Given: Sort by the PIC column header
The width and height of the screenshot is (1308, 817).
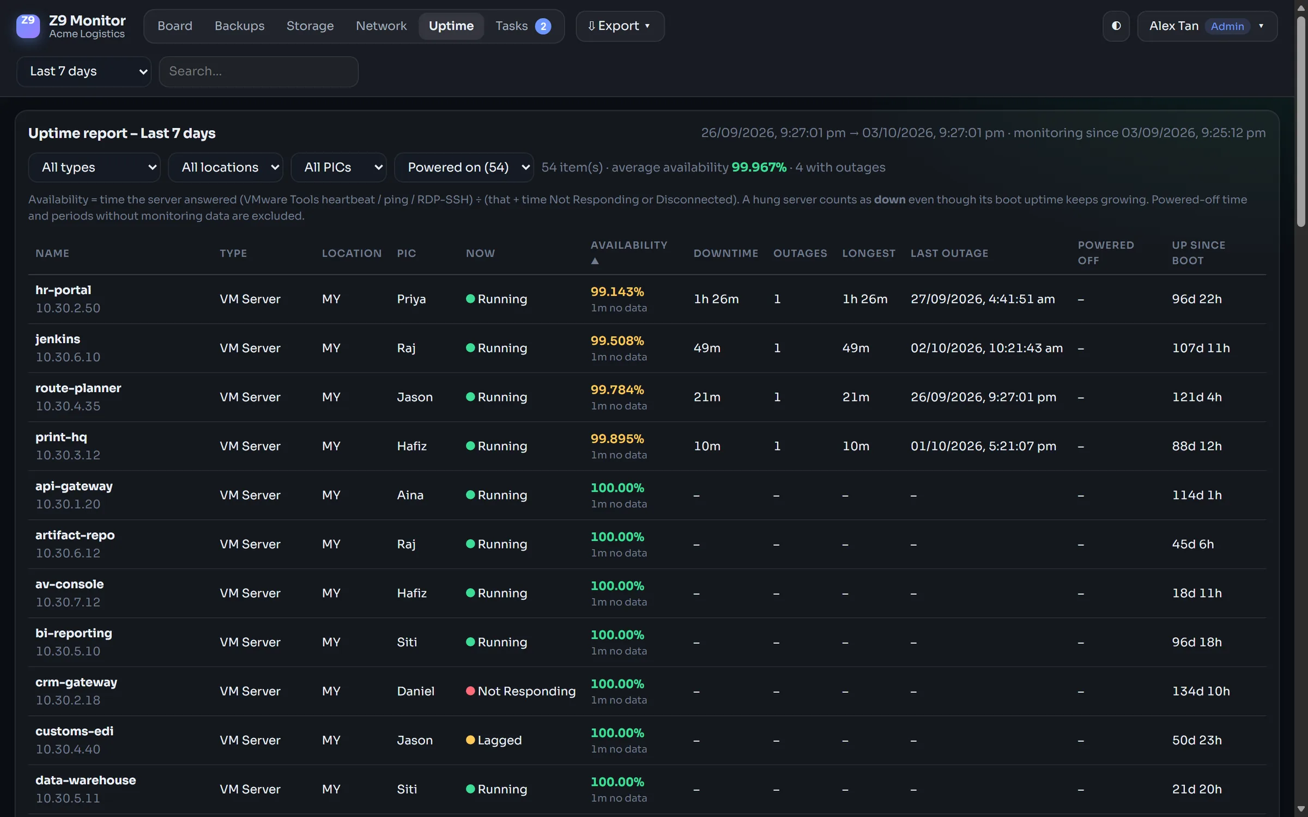Looking at the screenshot, I should 407,253.
